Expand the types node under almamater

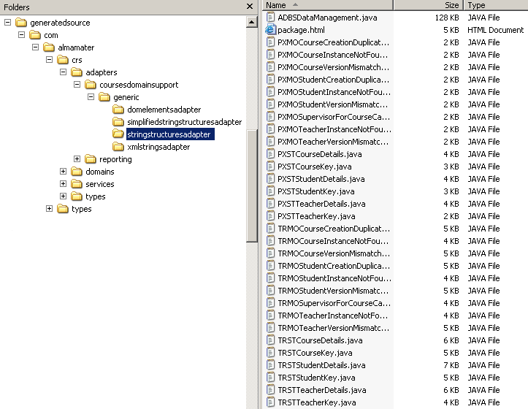(49, 209)
